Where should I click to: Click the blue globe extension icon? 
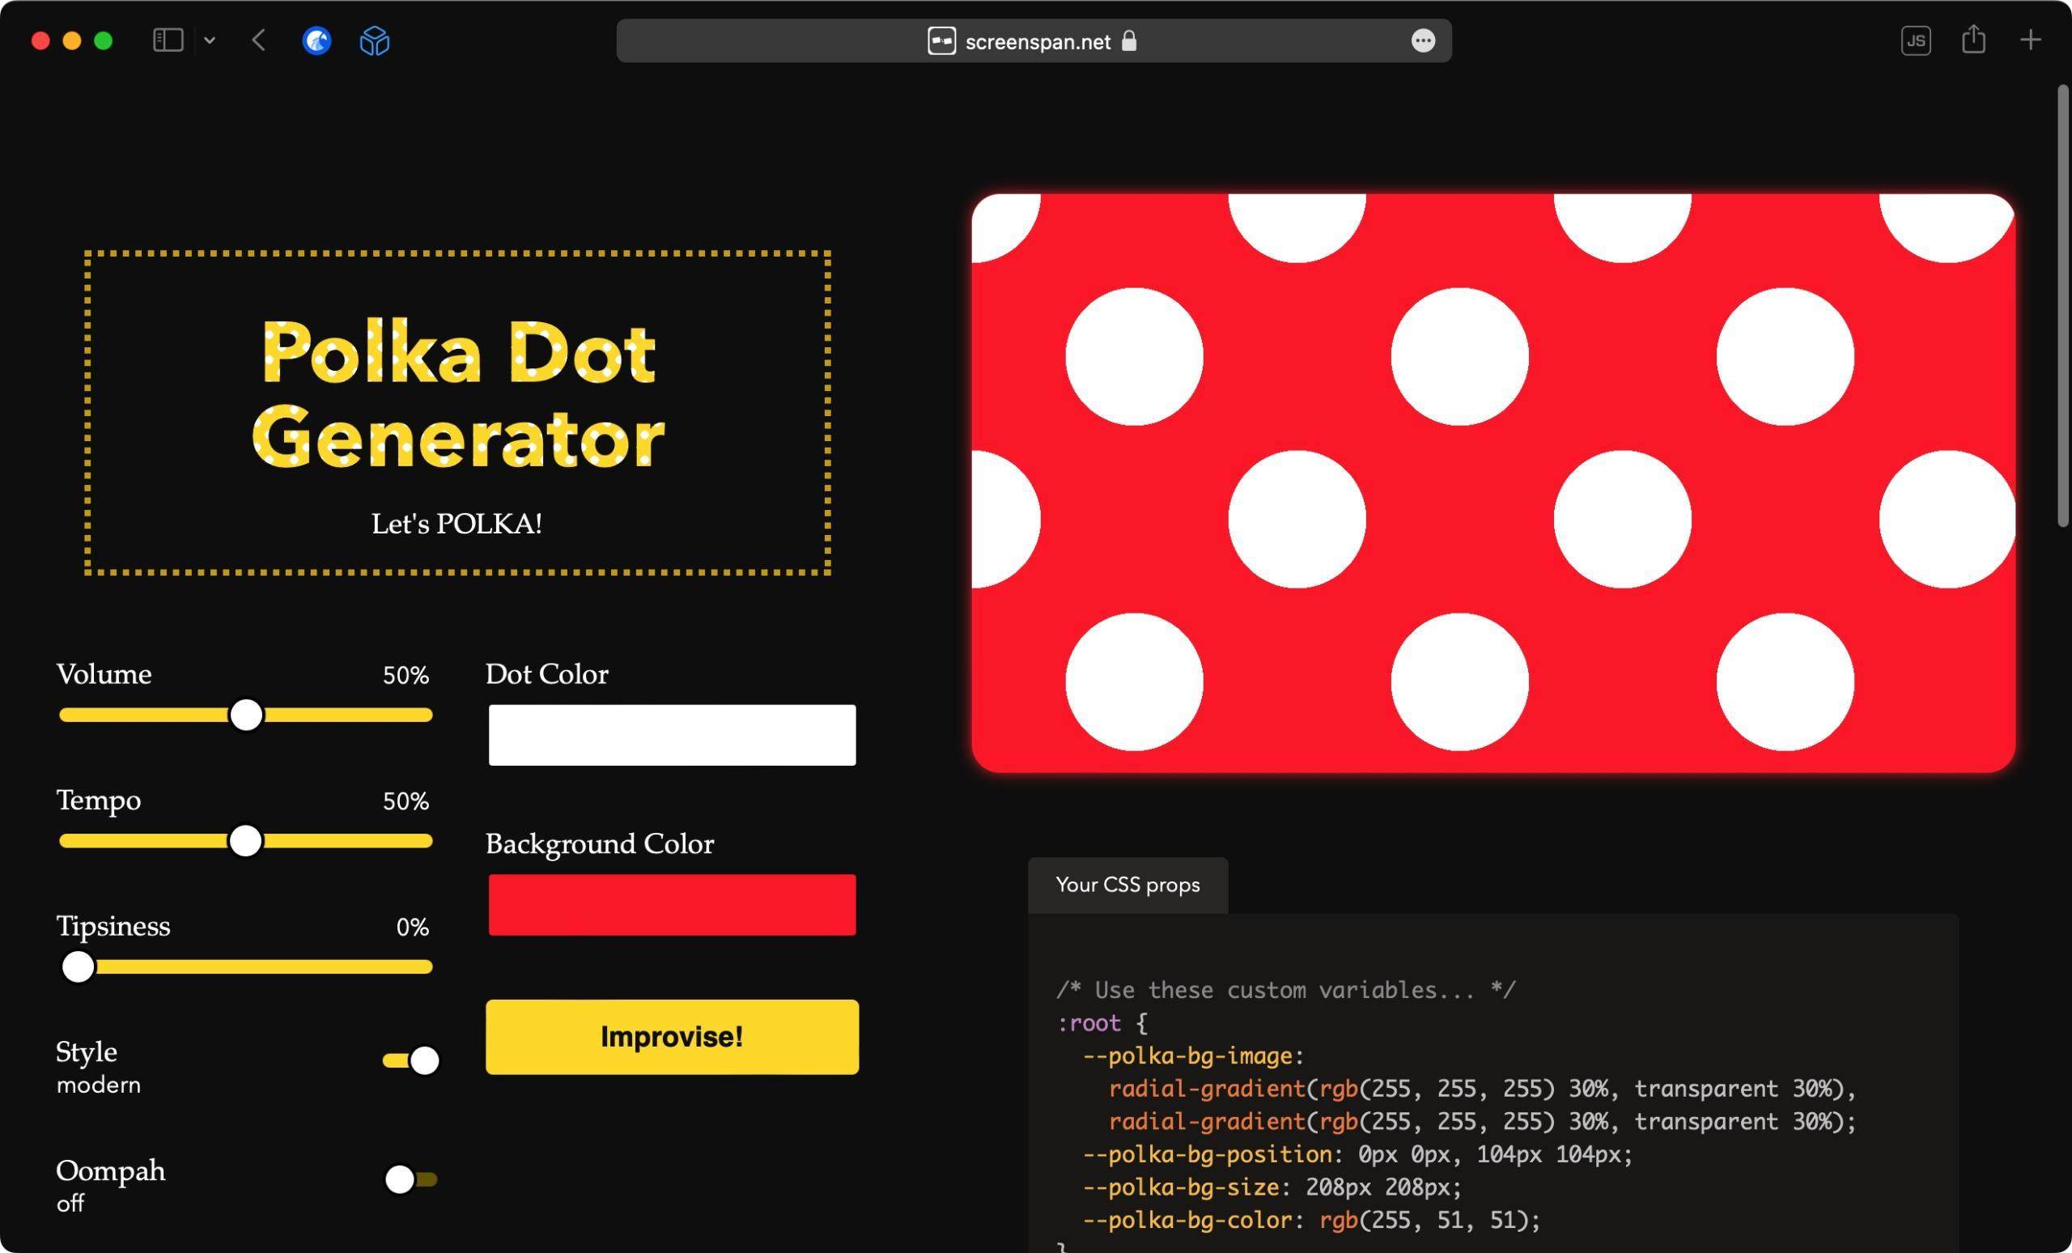click(316, 40)
